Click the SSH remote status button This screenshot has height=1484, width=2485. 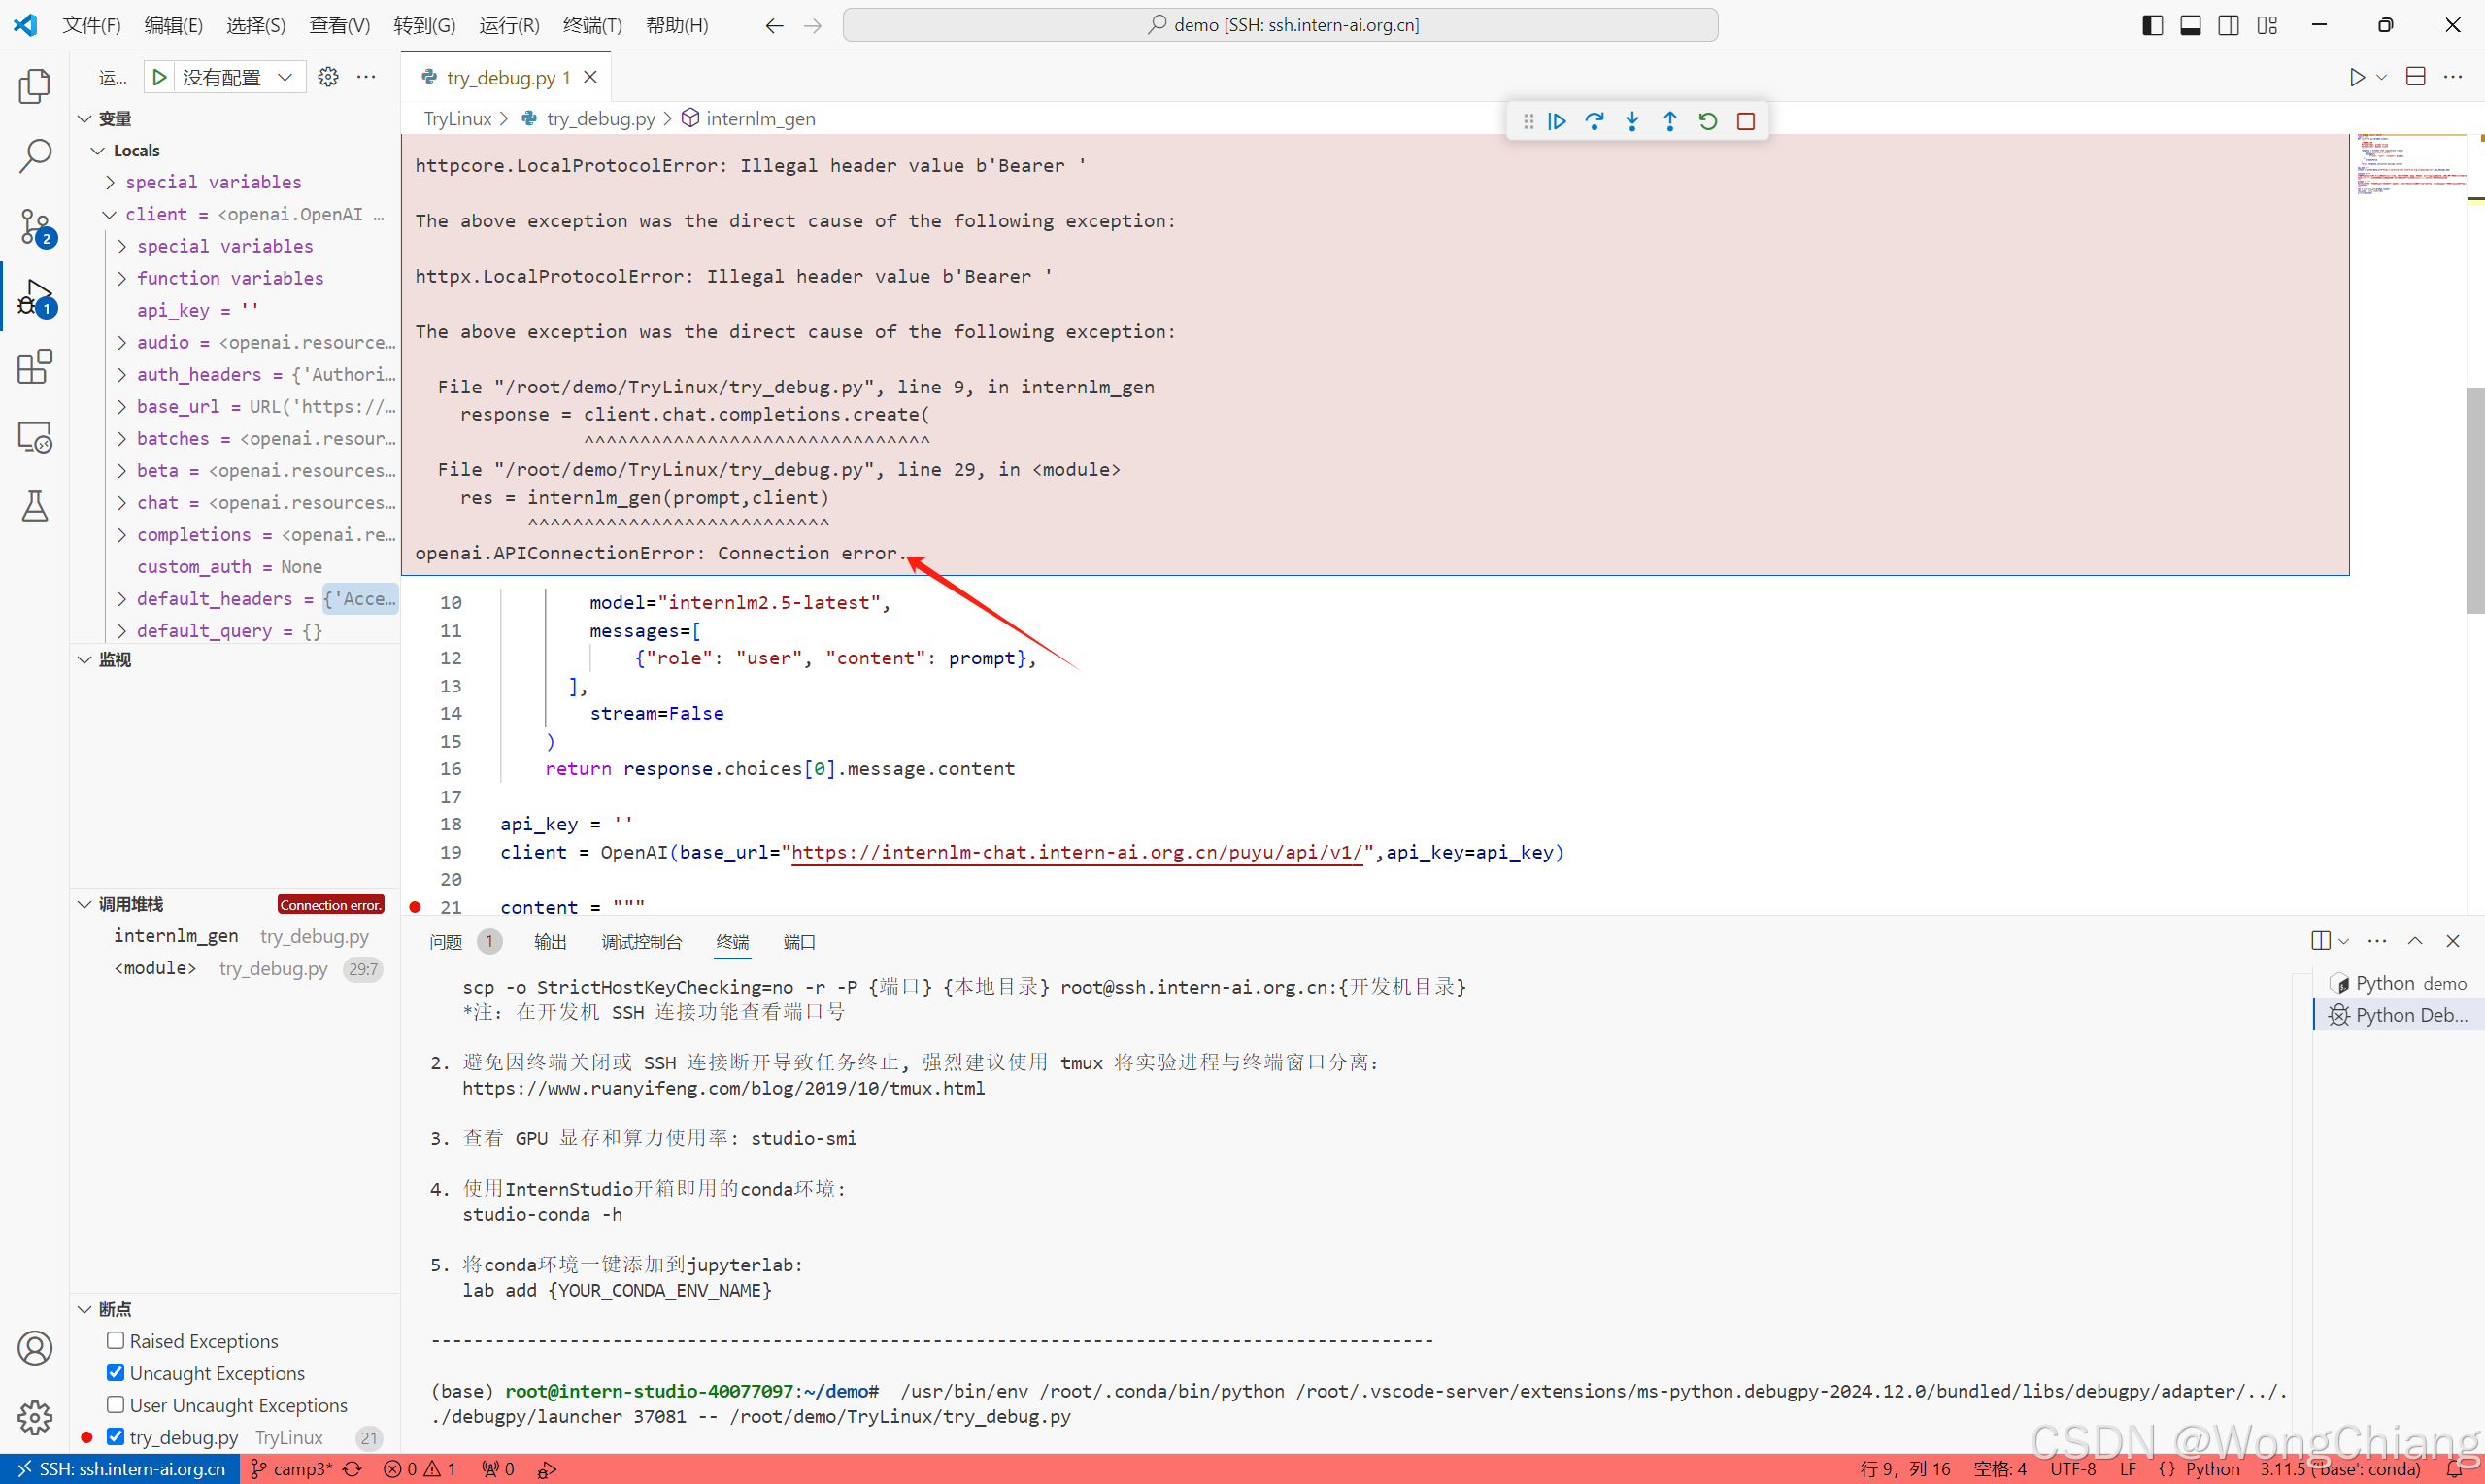(x=120, y=1469)
